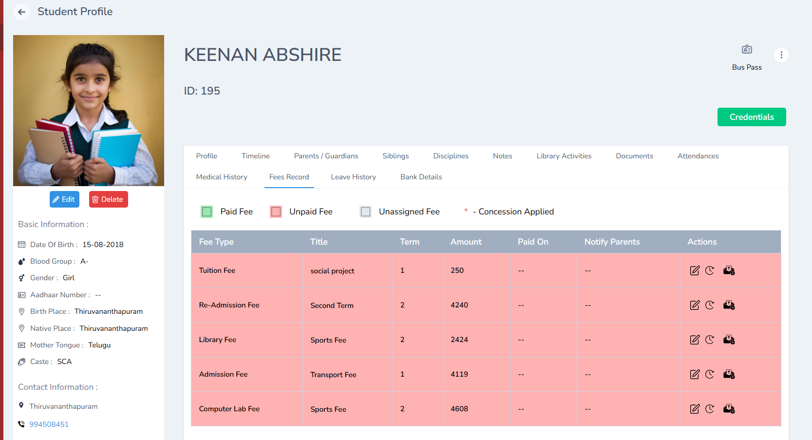View payment history for the Admission Fee
The height and width of the screenshot is (440, 812).
pyautogui.click(x=710, y=374)
